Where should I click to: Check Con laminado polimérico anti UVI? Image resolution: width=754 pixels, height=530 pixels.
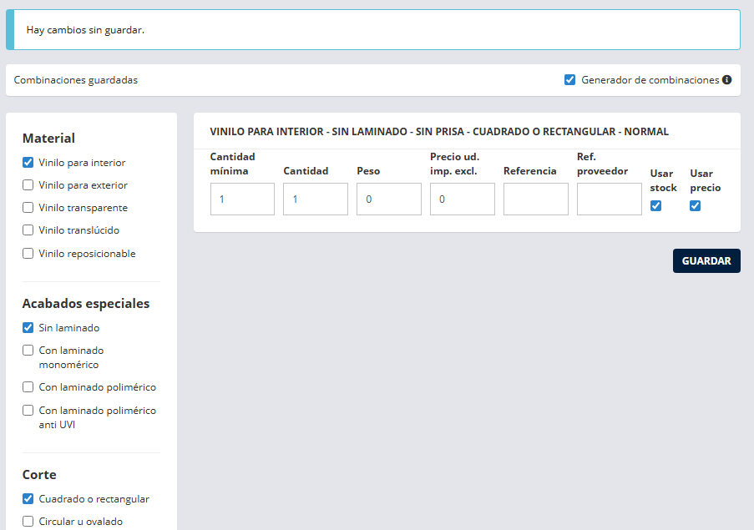(28, 411)
